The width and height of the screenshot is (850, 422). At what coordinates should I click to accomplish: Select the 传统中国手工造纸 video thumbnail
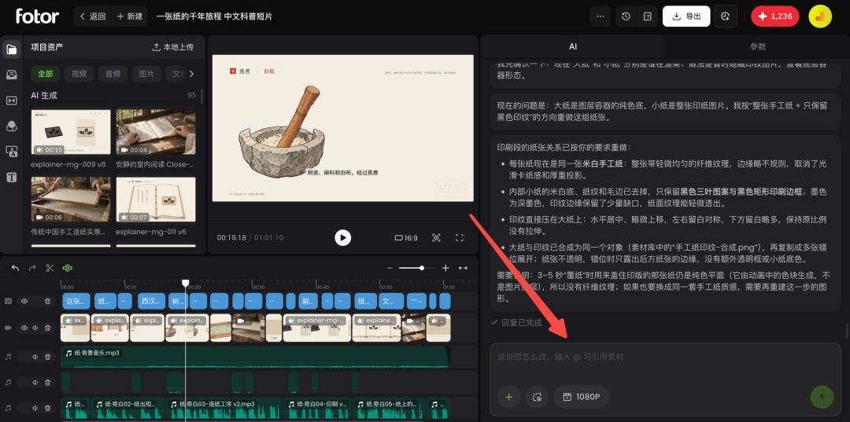pos(71,200)
